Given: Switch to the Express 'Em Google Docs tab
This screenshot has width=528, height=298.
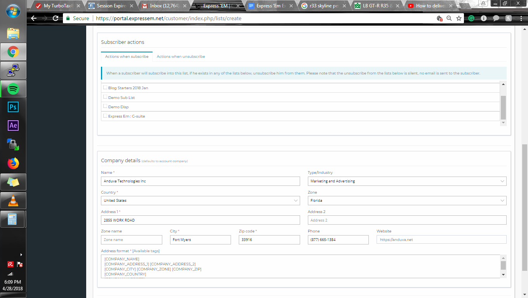Looking at the screenshot, I should click(x=270, y=6).
